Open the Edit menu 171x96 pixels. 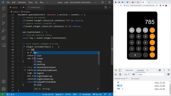point(14,2)
